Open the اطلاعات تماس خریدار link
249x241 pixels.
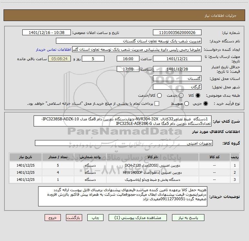tap(53, 49)
